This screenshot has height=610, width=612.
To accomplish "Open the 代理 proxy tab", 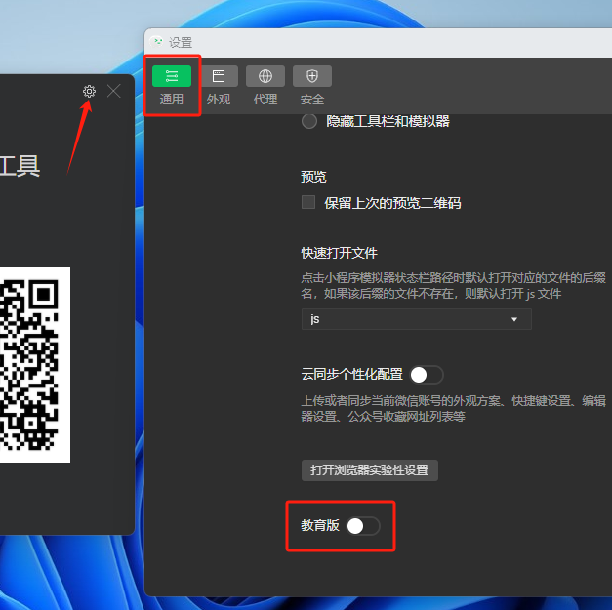I will (265, 86).
